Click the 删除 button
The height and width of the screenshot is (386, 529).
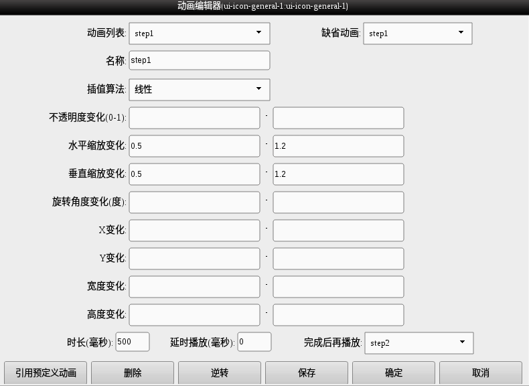coord(133,373)
